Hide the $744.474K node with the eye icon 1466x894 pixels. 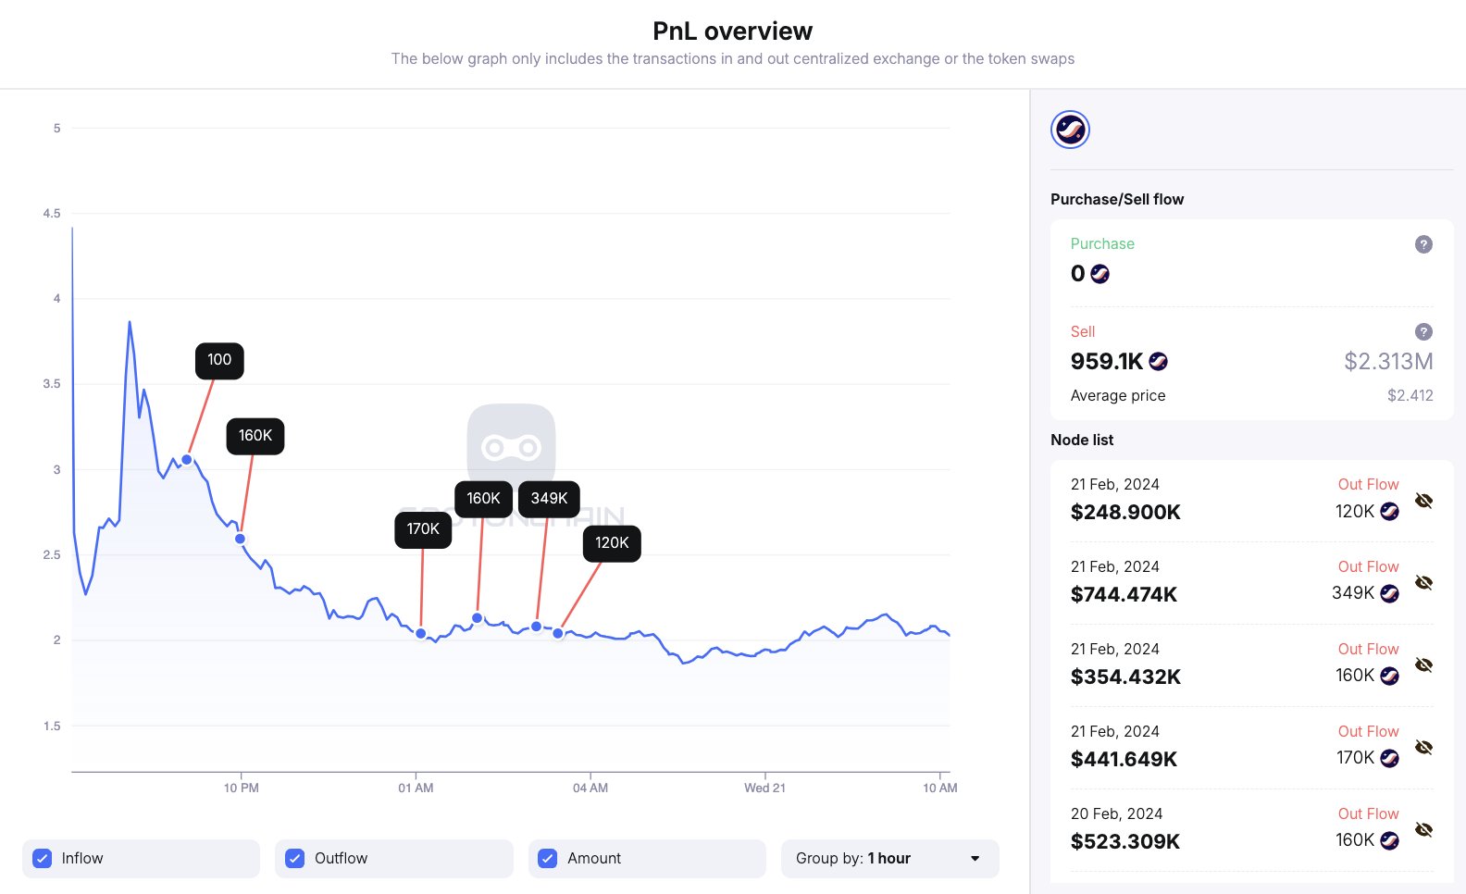click(1423, 583)
